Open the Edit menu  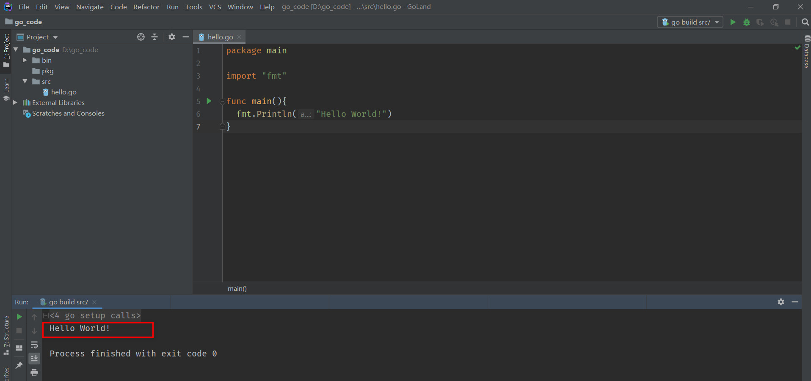[x=41, y=7]
